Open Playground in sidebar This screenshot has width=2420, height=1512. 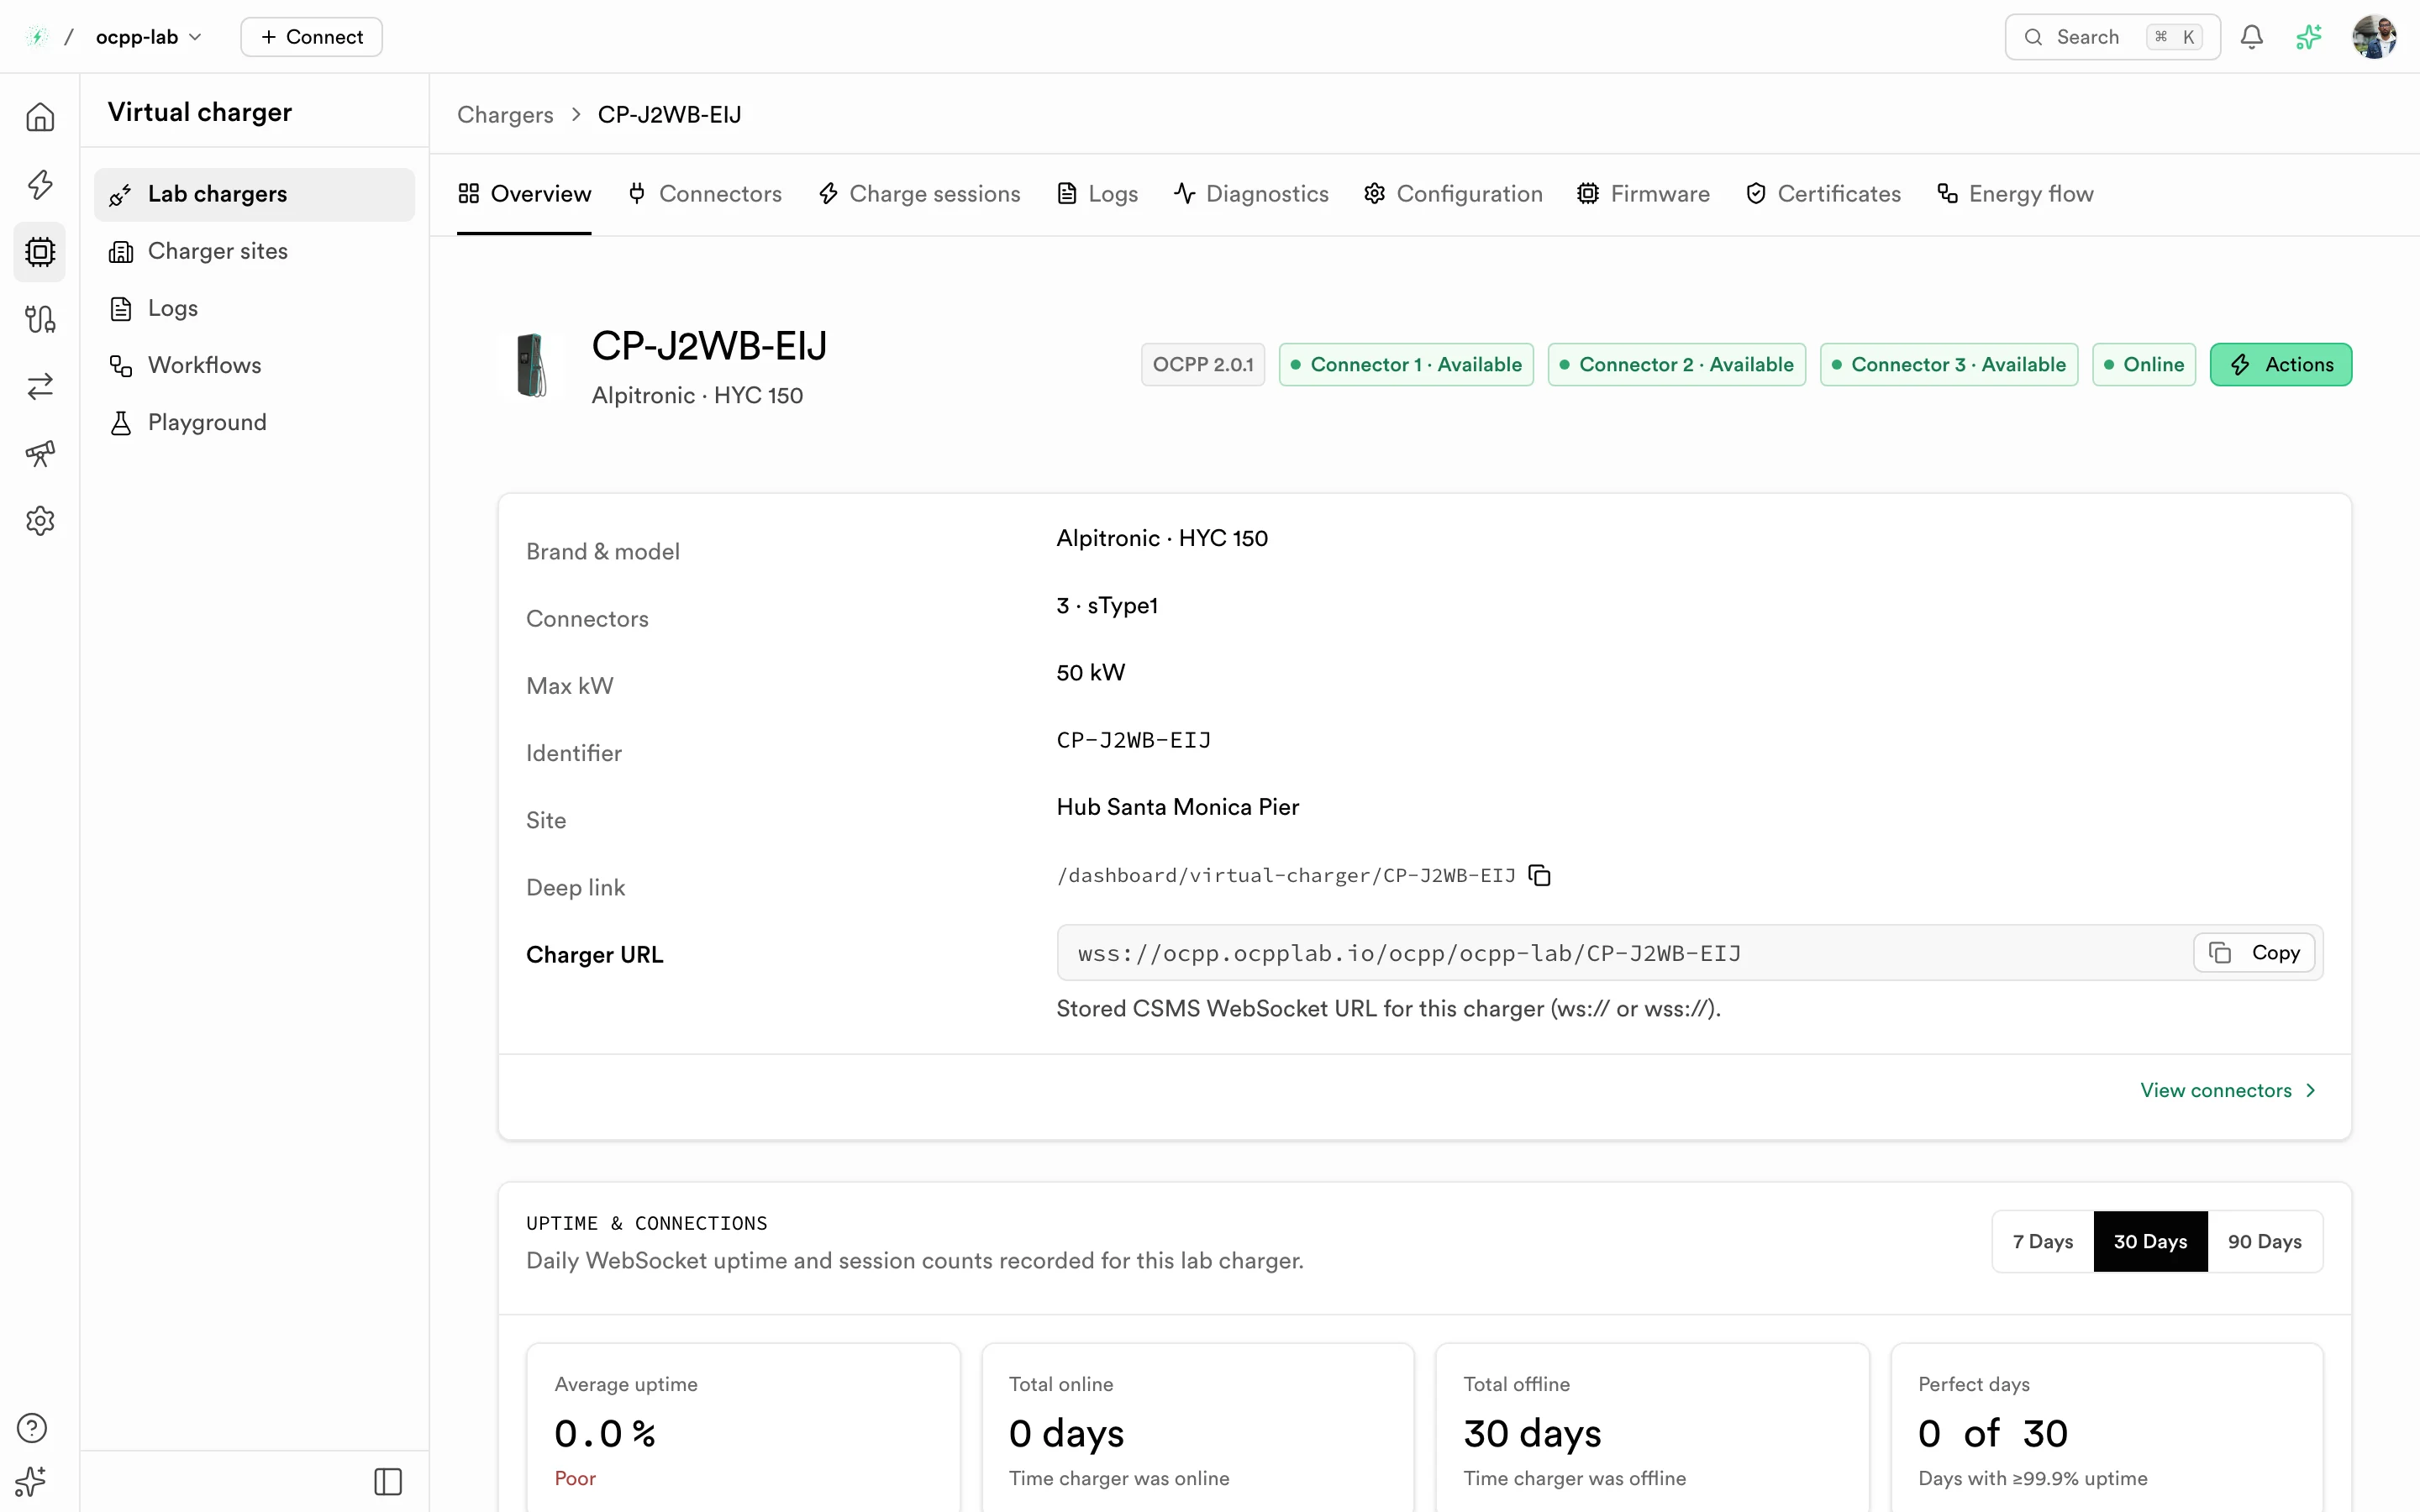(x=254, y=422)
